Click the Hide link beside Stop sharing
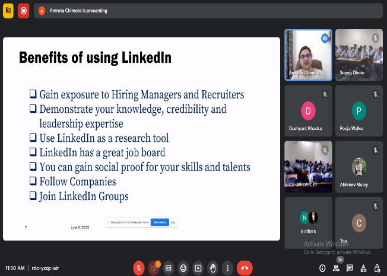 pos(173,222)
